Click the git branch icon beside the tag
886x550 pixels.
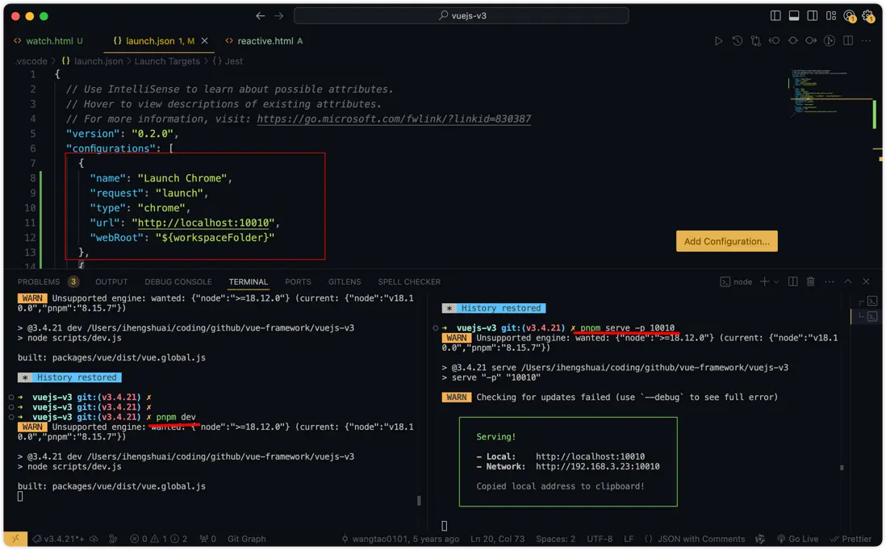tap(113, 540)
